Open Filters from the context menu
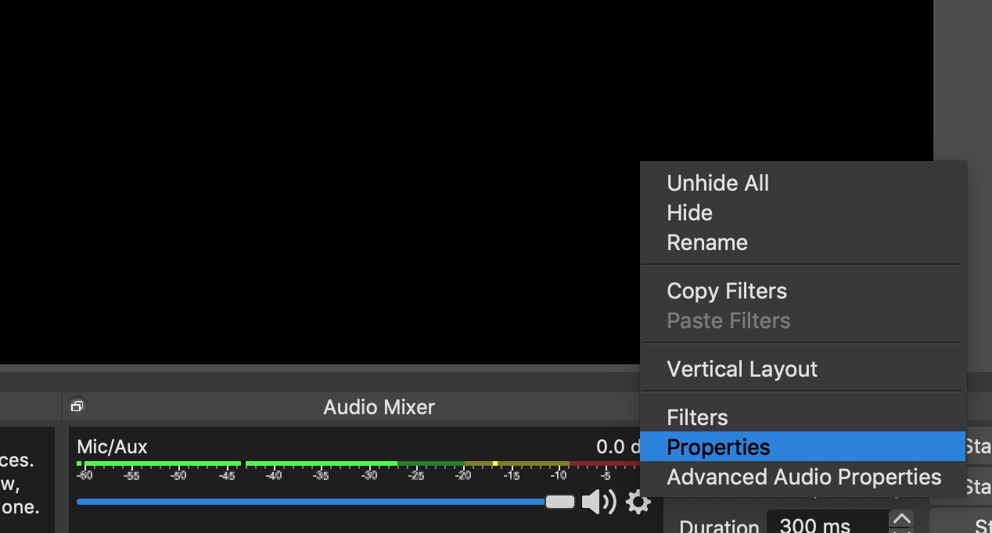 pyautogui.click(x=696, y=417)
